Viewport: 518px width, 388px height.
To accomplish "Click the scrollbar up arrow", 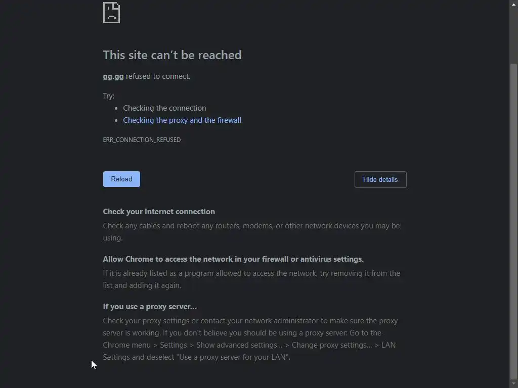I will click(514, 4).
